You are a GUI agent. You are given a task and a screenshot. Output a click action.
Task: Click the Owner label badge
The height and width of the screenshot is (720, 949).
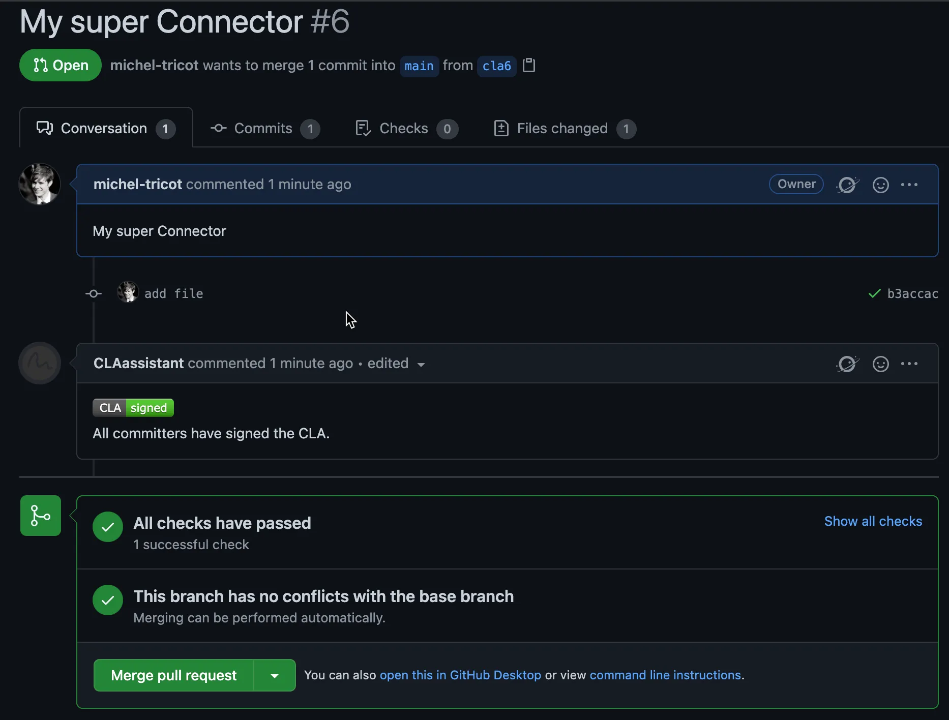tap(796, 184)
